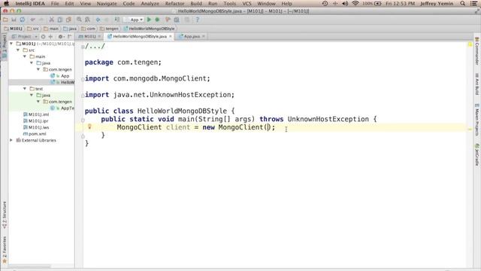Toggle the Favorites tool window side tab
The height and width of the screenshot is (271, 481).
pos(5,249)
